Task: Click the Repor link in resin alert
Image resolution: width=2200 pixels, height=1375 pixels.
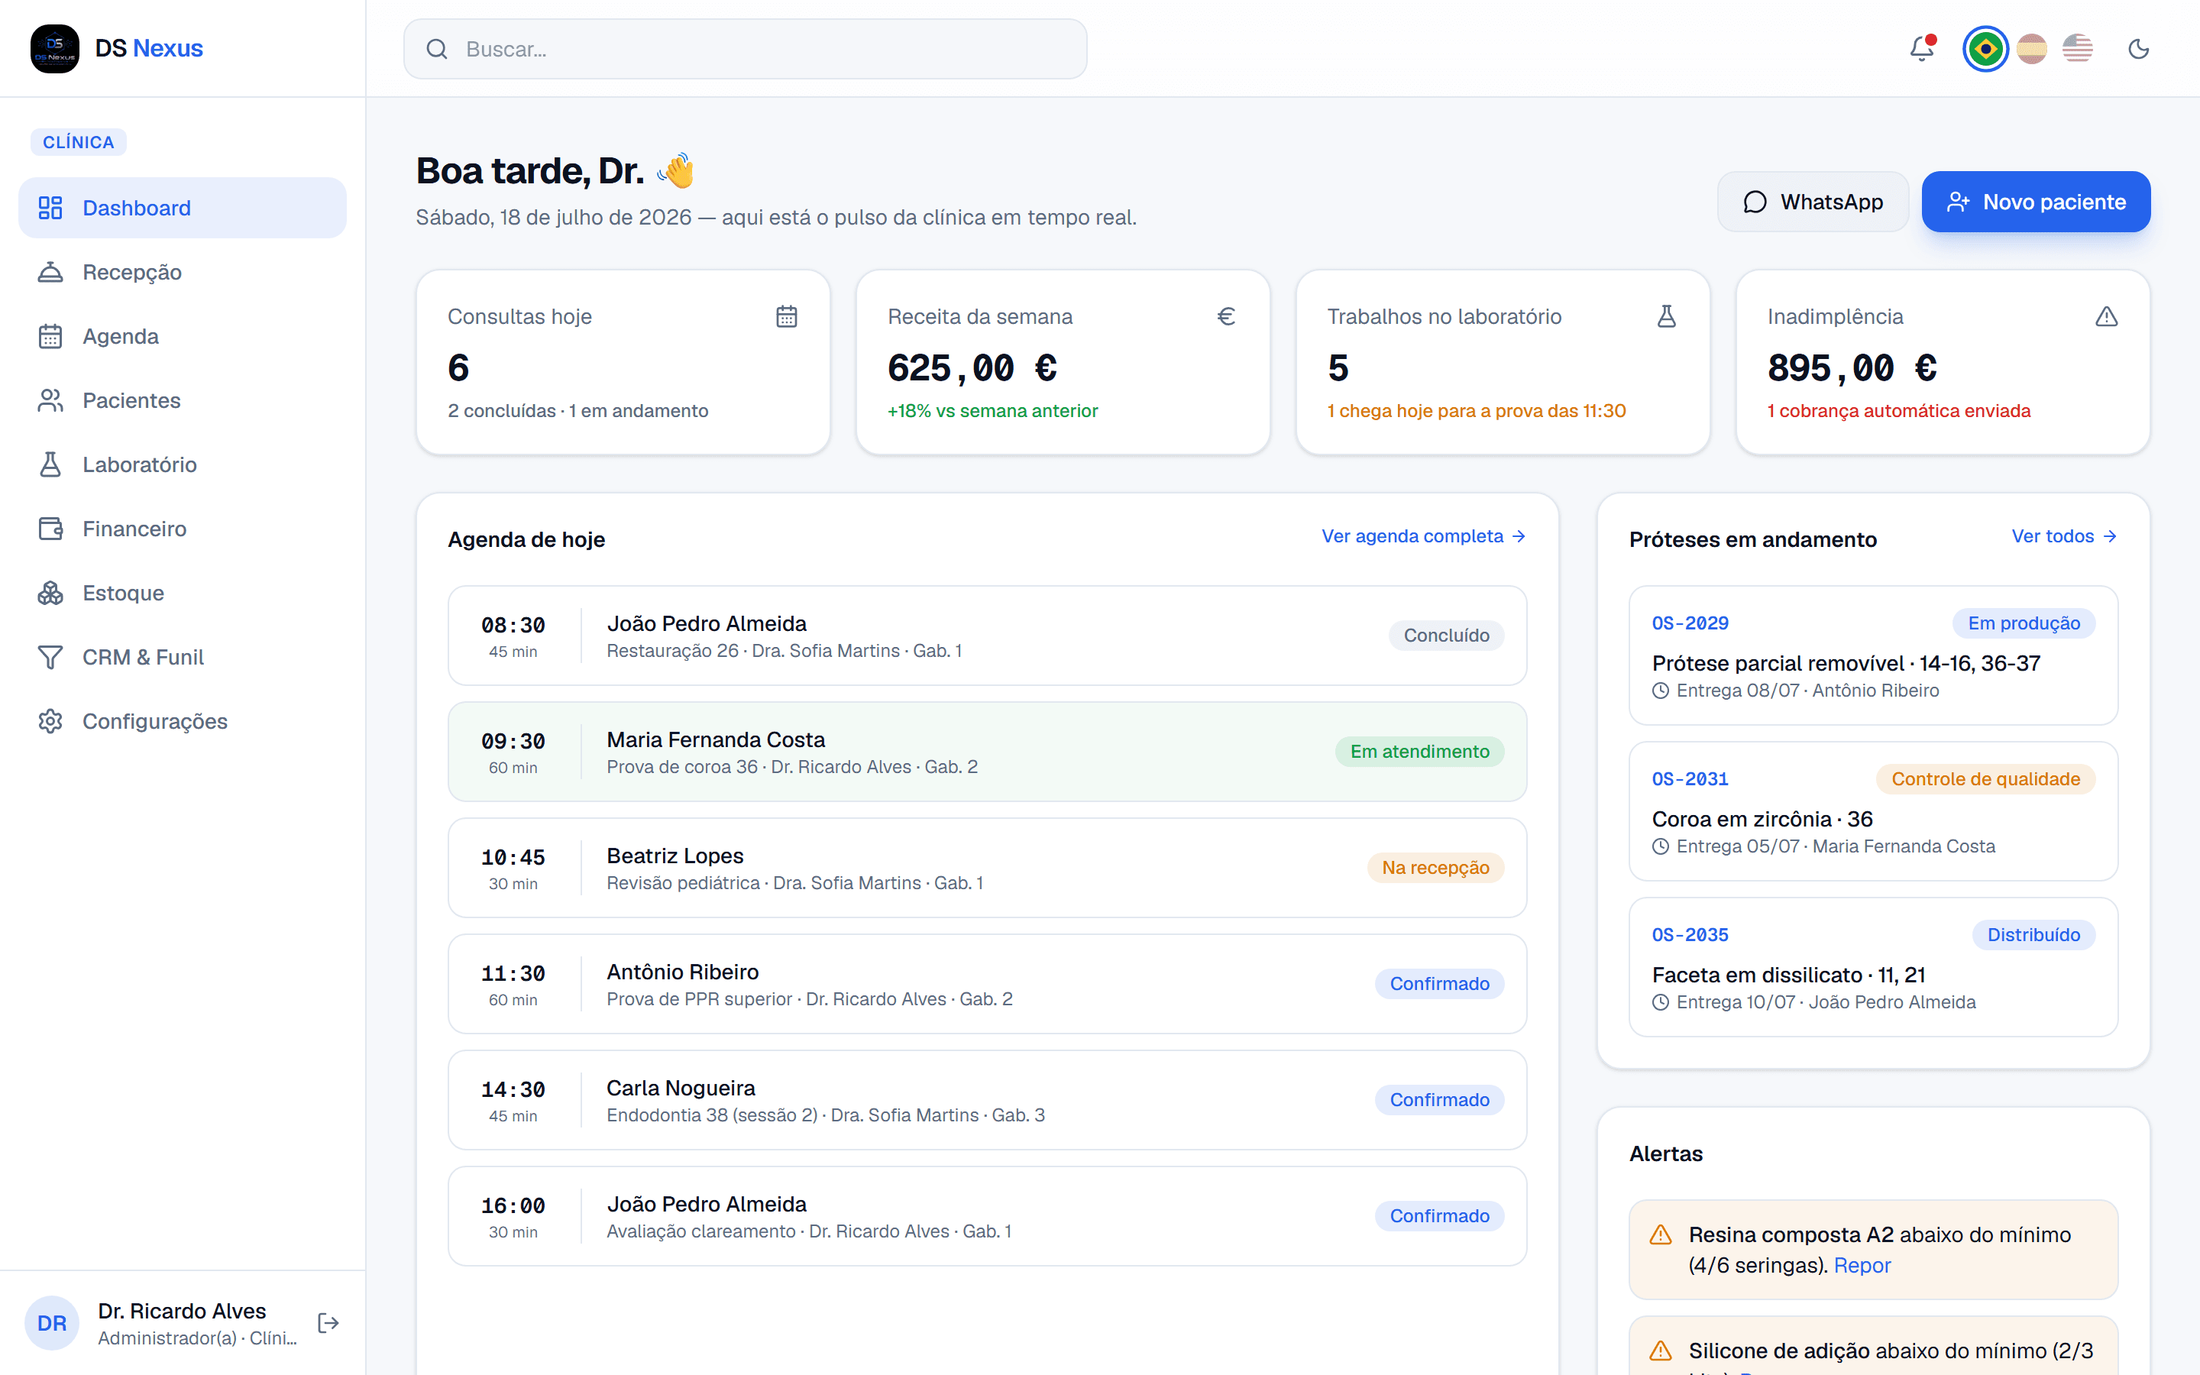Action: click(x=1862, y=1265)
